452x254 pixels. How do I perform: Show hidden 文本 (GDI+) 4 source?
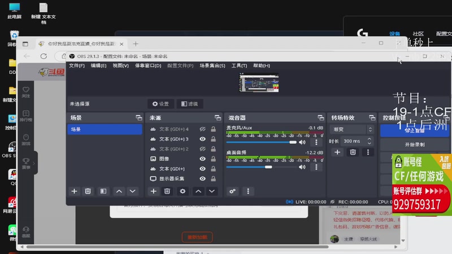203,129
